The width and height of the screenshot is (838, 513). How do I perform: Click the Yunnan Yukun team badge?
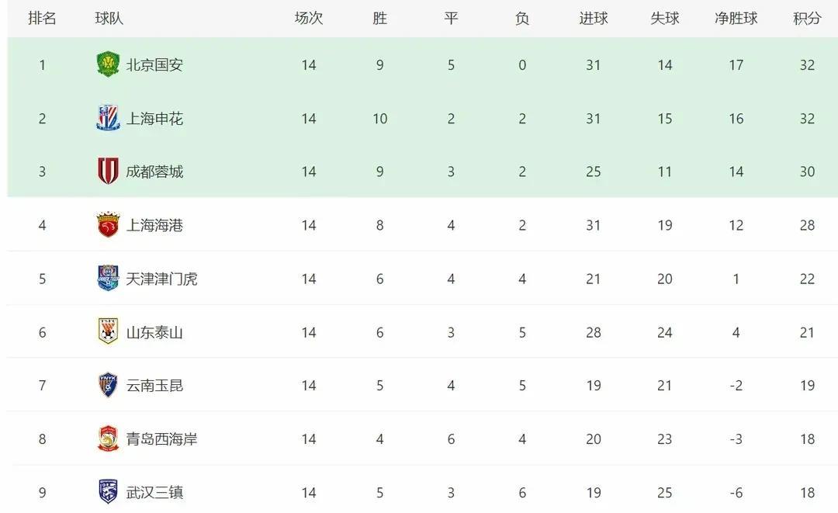click(x=108, y=385)
